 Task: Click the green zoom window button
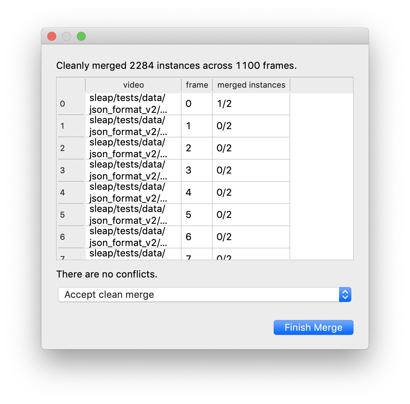(81, 36)
